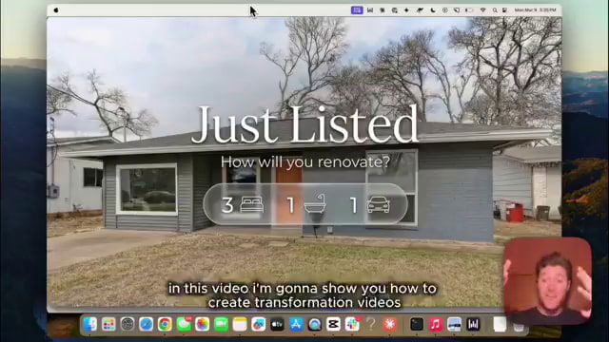Open FaceTime from the Dock

click(x=221, y=324)
